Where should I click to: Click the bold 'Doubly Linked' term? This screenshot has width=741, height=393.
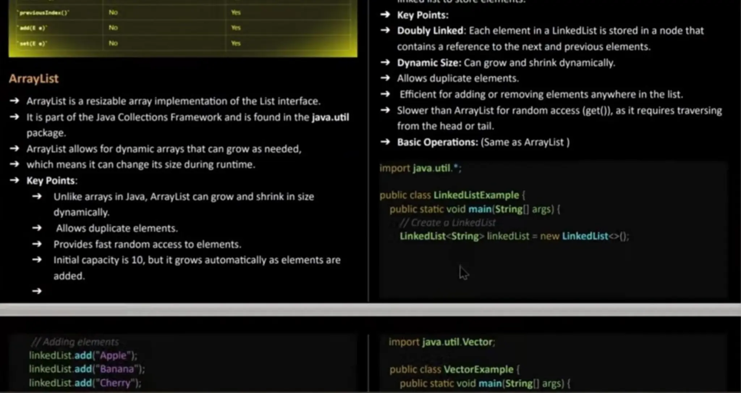[430, 31]
